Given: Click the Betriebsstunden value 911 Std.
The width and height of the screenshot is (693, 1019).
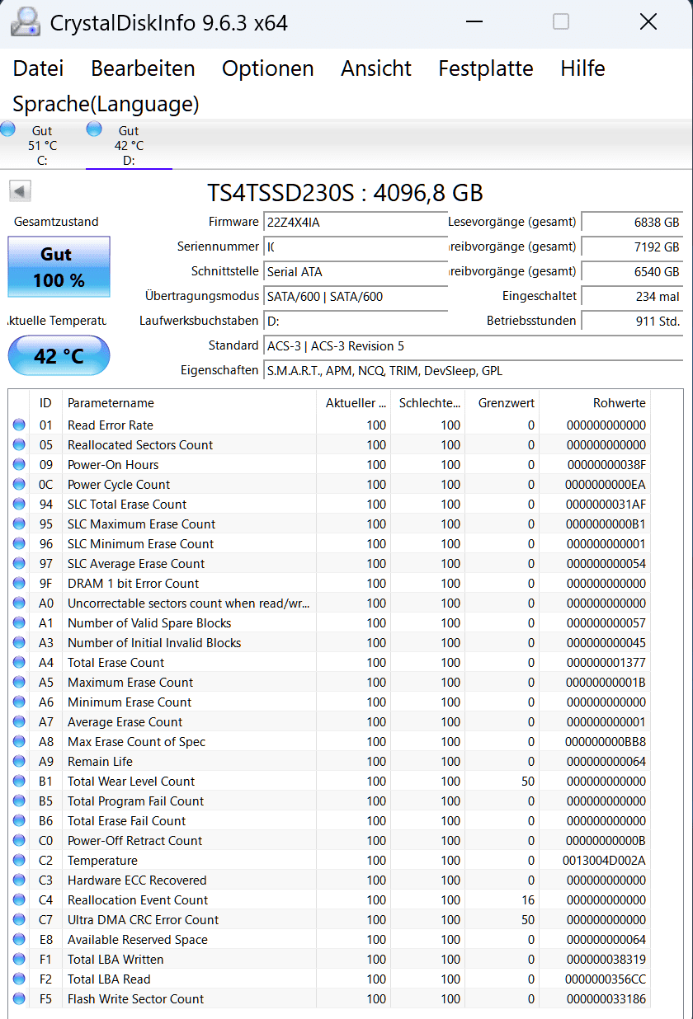Looking at the screenshot, I should [x=632, y=321].
